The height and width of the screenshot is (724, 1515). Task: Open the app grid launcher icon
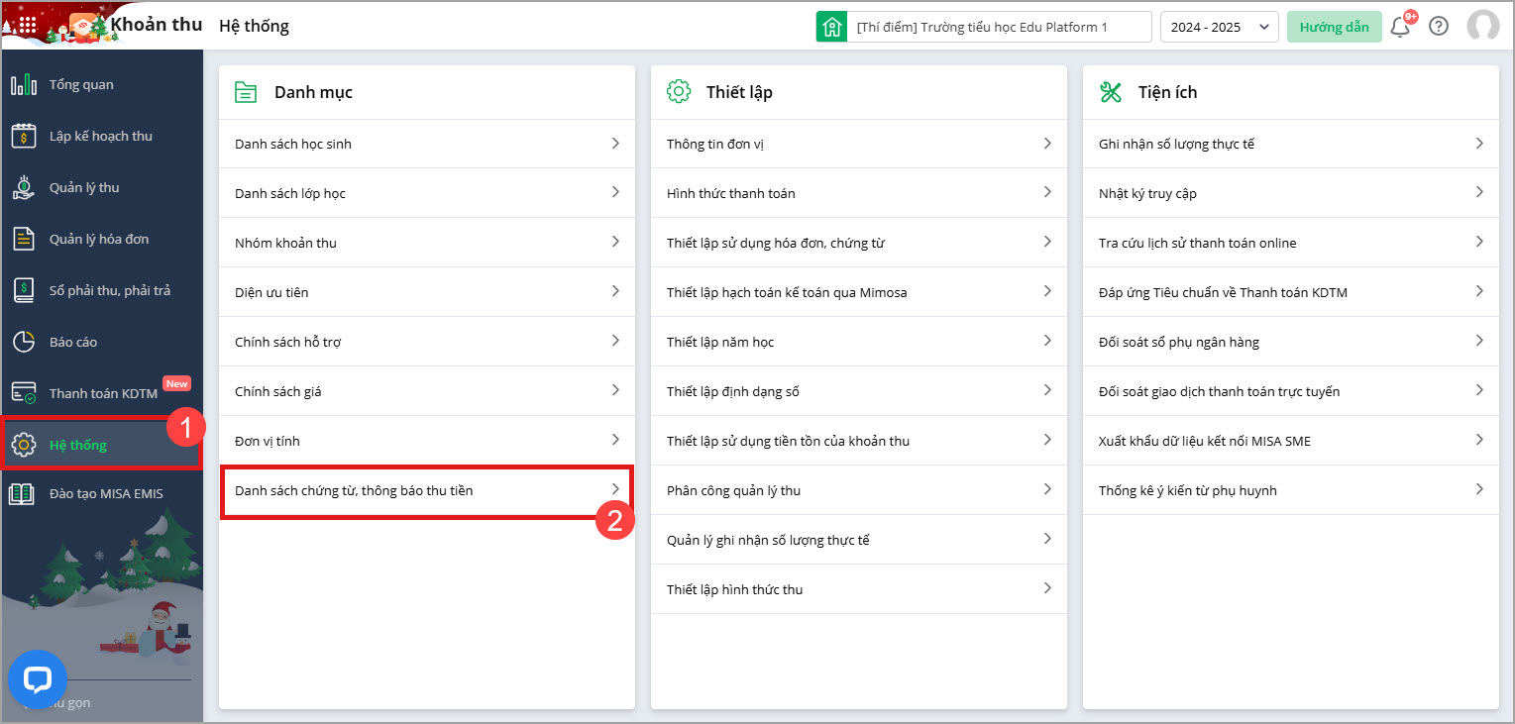28,26
